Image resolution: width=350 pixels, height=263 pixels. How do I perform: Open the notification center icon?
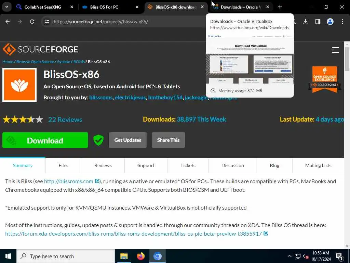(339, 256)
